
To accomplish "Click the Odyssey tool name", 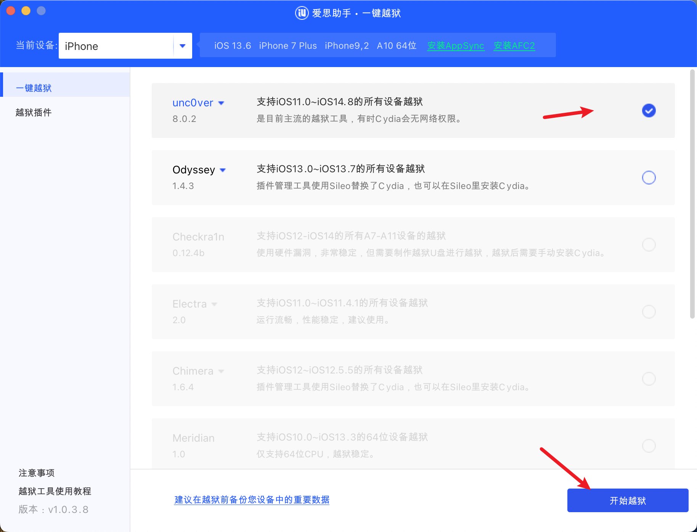I will coord(194,170).
